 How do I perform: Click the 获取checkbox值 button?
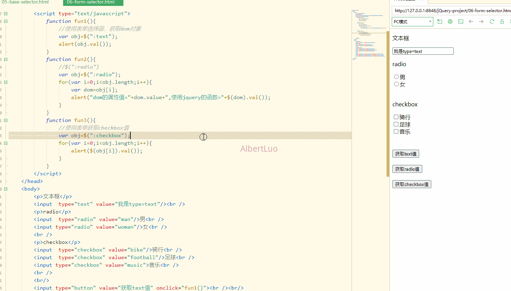412,184
